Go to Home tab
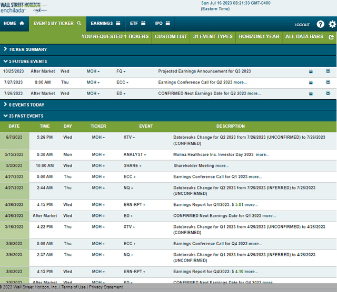This screenshot has width=337, height=292. [14, 23]
